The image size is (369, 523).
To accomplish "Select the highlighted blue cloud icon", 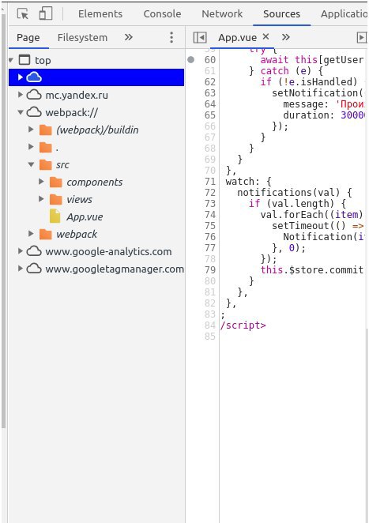I will 34,77.
